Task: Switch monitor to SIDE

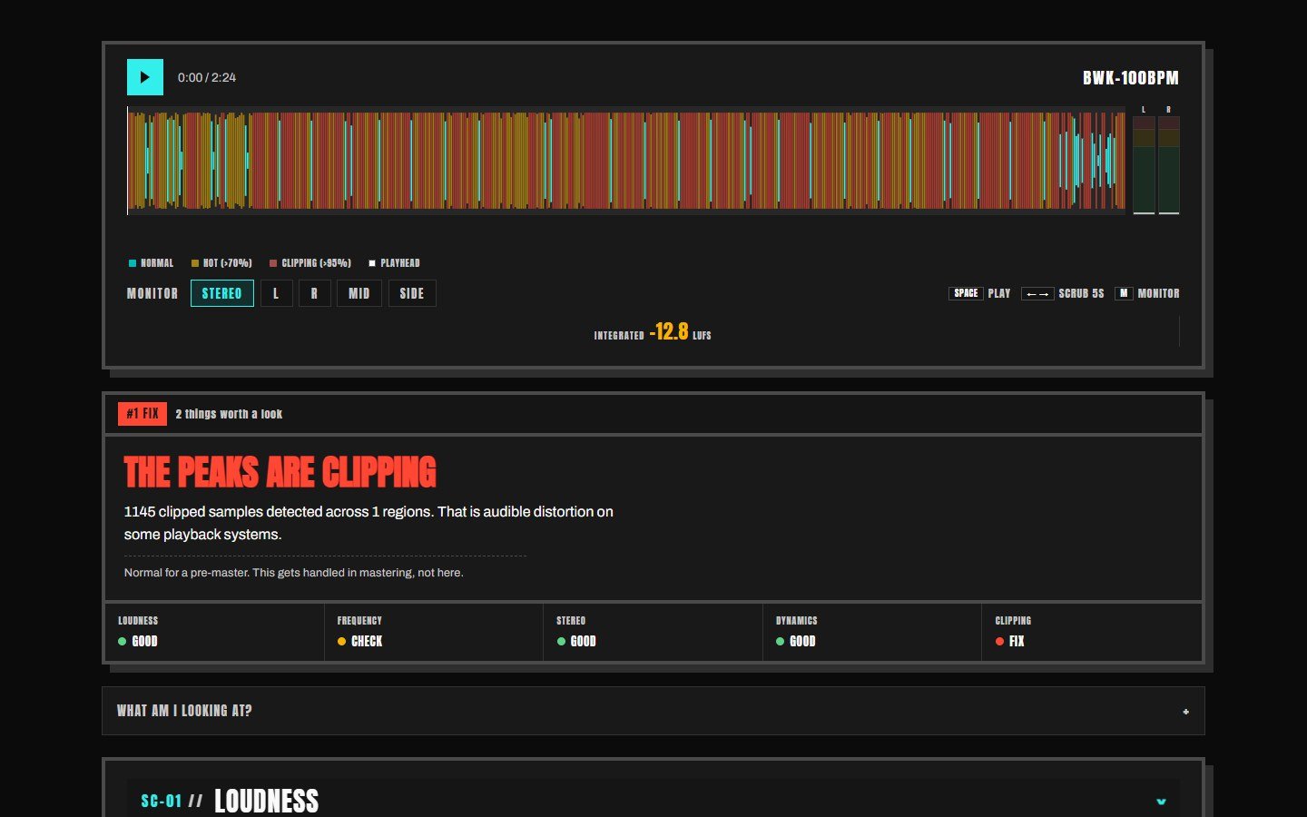Action: tap(412, 293)
